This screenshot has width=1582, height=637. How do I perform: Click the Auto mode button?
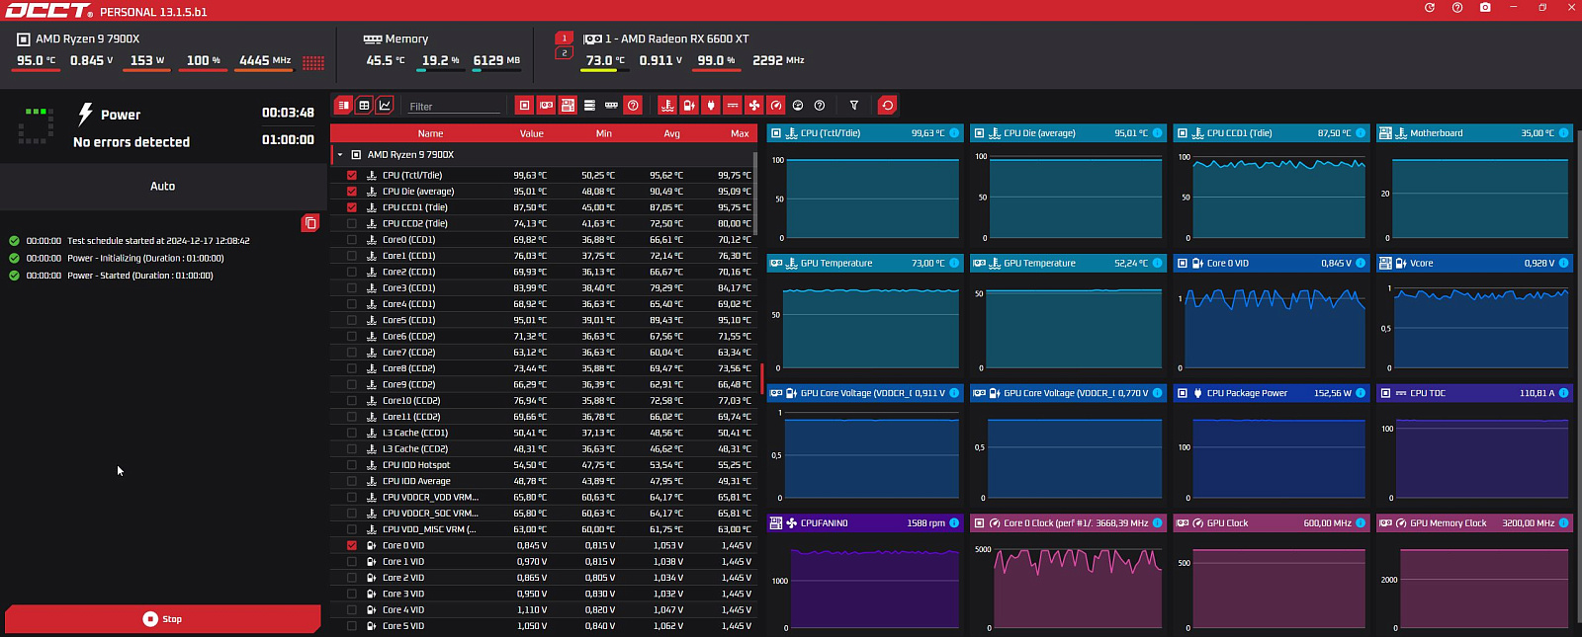[163, 186]
